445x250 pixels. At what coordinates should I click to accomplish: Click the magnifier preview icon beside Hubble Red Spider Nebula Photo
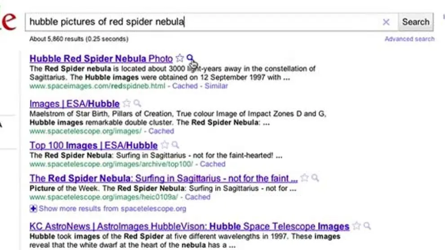(x=190, y=58)
